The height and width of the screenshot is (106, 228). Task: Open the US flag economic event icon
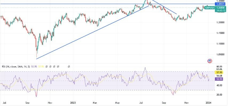point(210,61)
